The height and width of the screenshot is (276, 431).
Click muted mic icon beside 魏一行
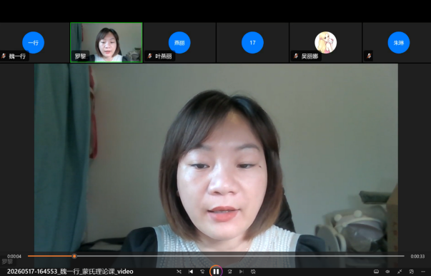pos(4,56)
